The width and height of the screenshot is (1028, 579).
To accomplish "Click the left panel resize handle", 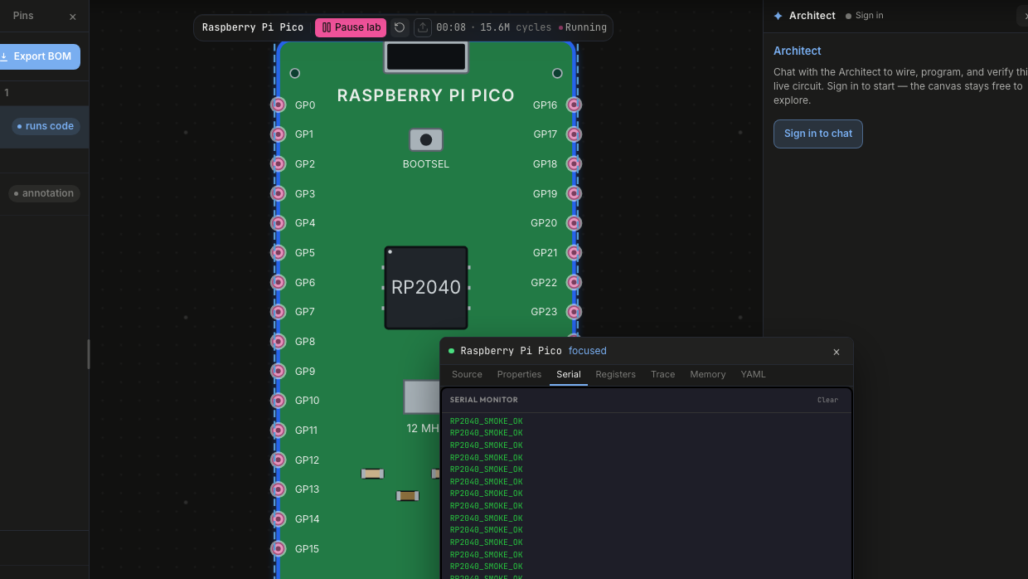I will [89, 354].
